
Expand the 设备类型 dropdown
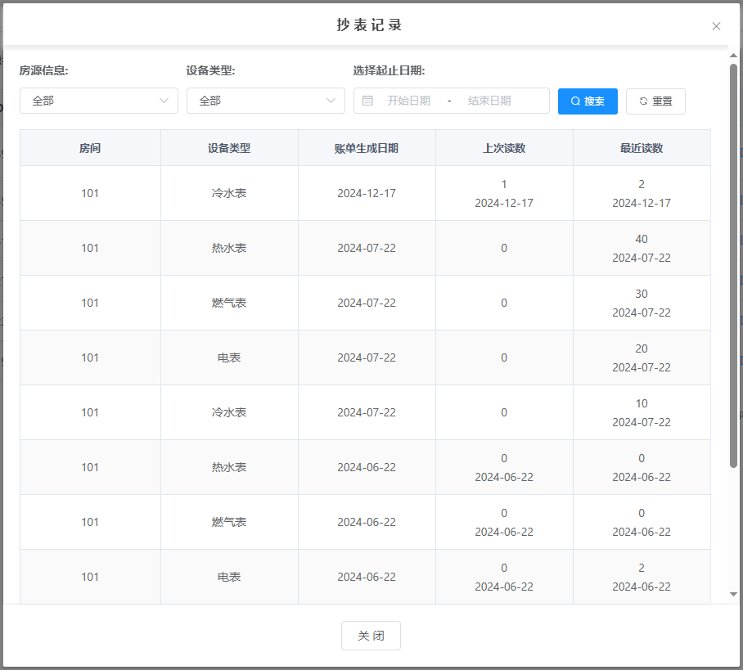(265, 101)
